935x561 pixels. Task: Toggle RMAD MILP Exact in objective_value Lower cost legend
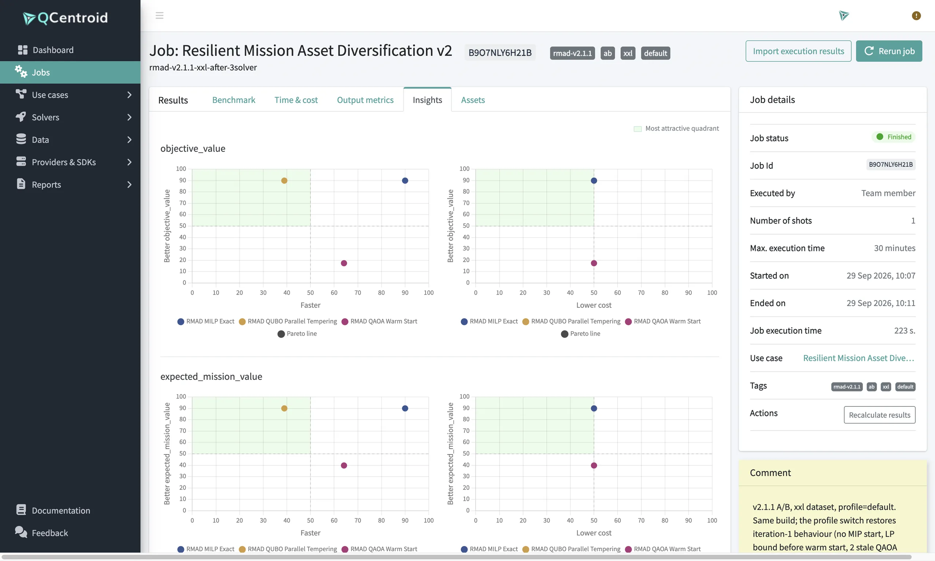point(489,321)
